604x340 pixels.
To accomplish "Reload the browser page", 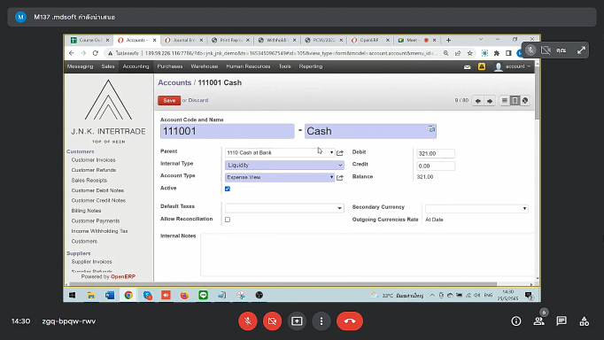I will click(96, 53).
